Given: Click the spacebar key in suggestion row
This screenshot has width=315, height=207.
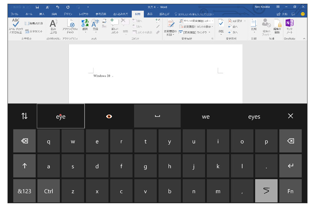Looking at the screenshot, I should pyautogui.click(x=157, y=116).
